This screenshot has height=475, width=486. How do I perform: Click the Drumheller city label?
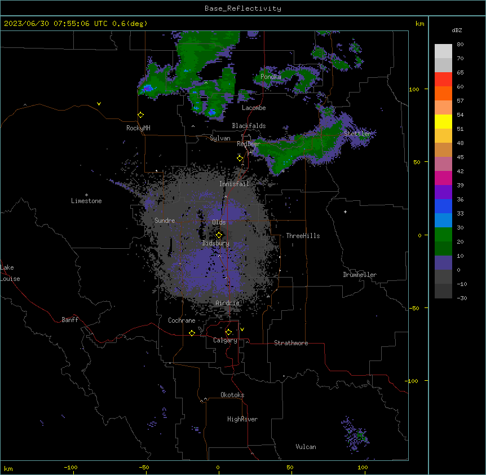pyautogui.click(x=360, y=275)
